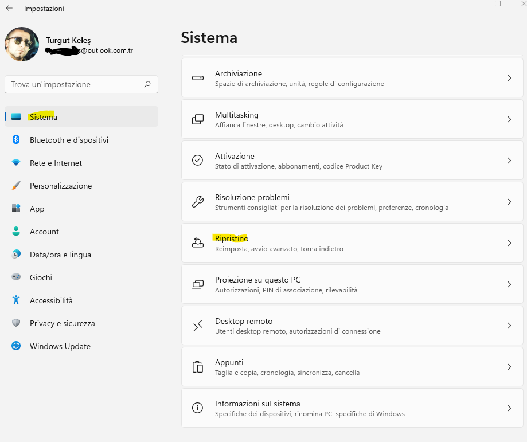Screen dimensions: 527x442
Task: Click the Multitasking overlapping windows icon
Action: point(197,119)
